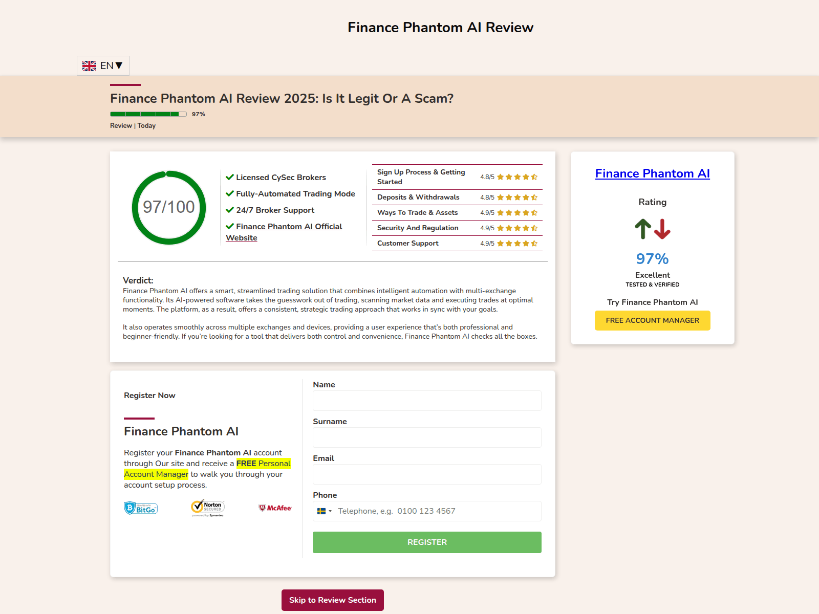Click the checkmark beside Fully-Automated Trading Mode
Viewport: 819px width, 614px height.
click(230, 193)
